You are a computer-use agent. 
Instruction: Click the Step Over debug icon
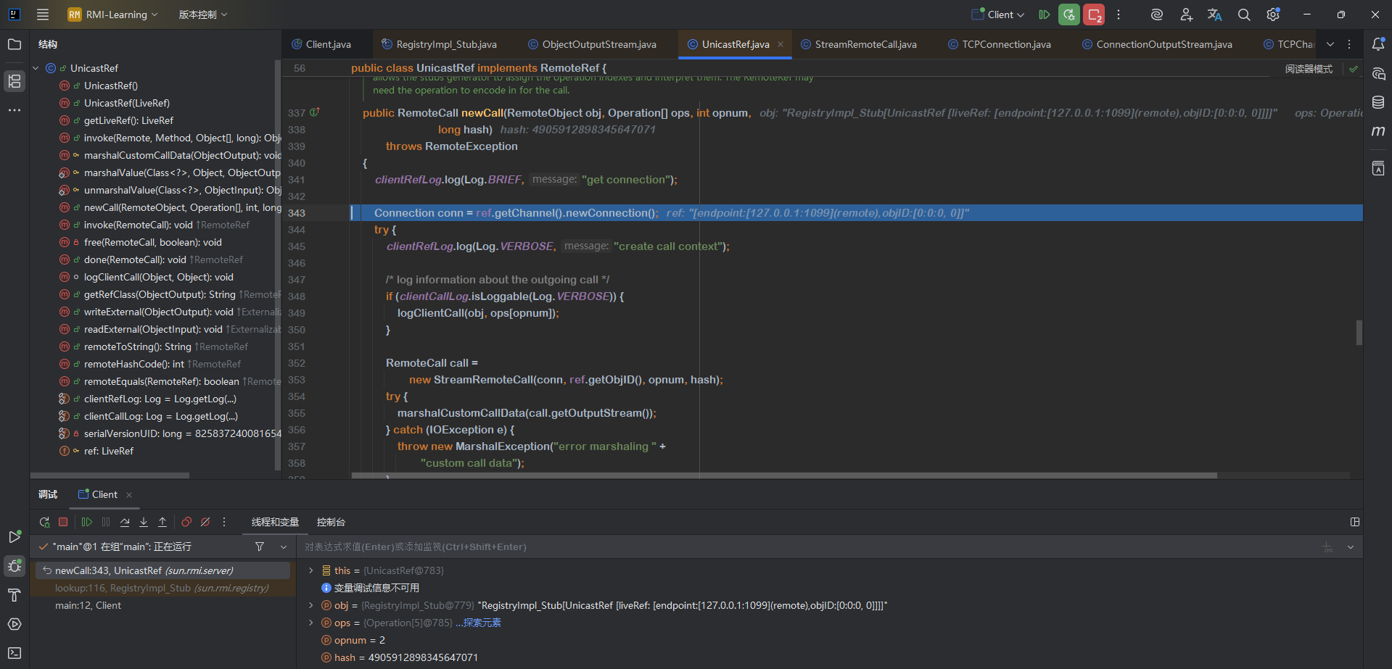pos(125,522)
